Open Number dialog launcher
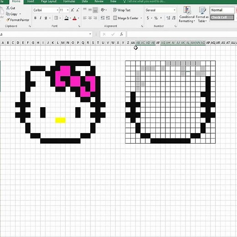The width and height of the screenshot is (237, 237). [175, 26]
